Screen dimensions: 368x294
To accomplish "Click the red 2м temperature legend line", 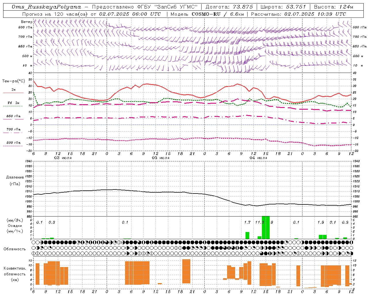I will [x=13, y=93].
